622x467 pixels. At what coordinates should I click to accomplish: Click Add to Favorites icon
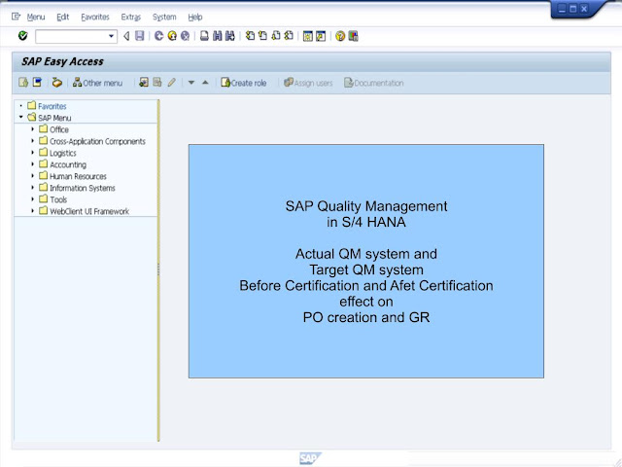point(144,82)
